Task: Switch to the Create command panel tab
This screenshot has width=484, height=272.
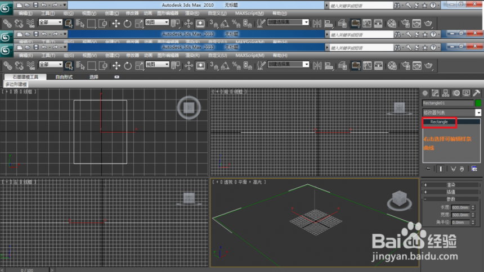Action: coord(425,93)
